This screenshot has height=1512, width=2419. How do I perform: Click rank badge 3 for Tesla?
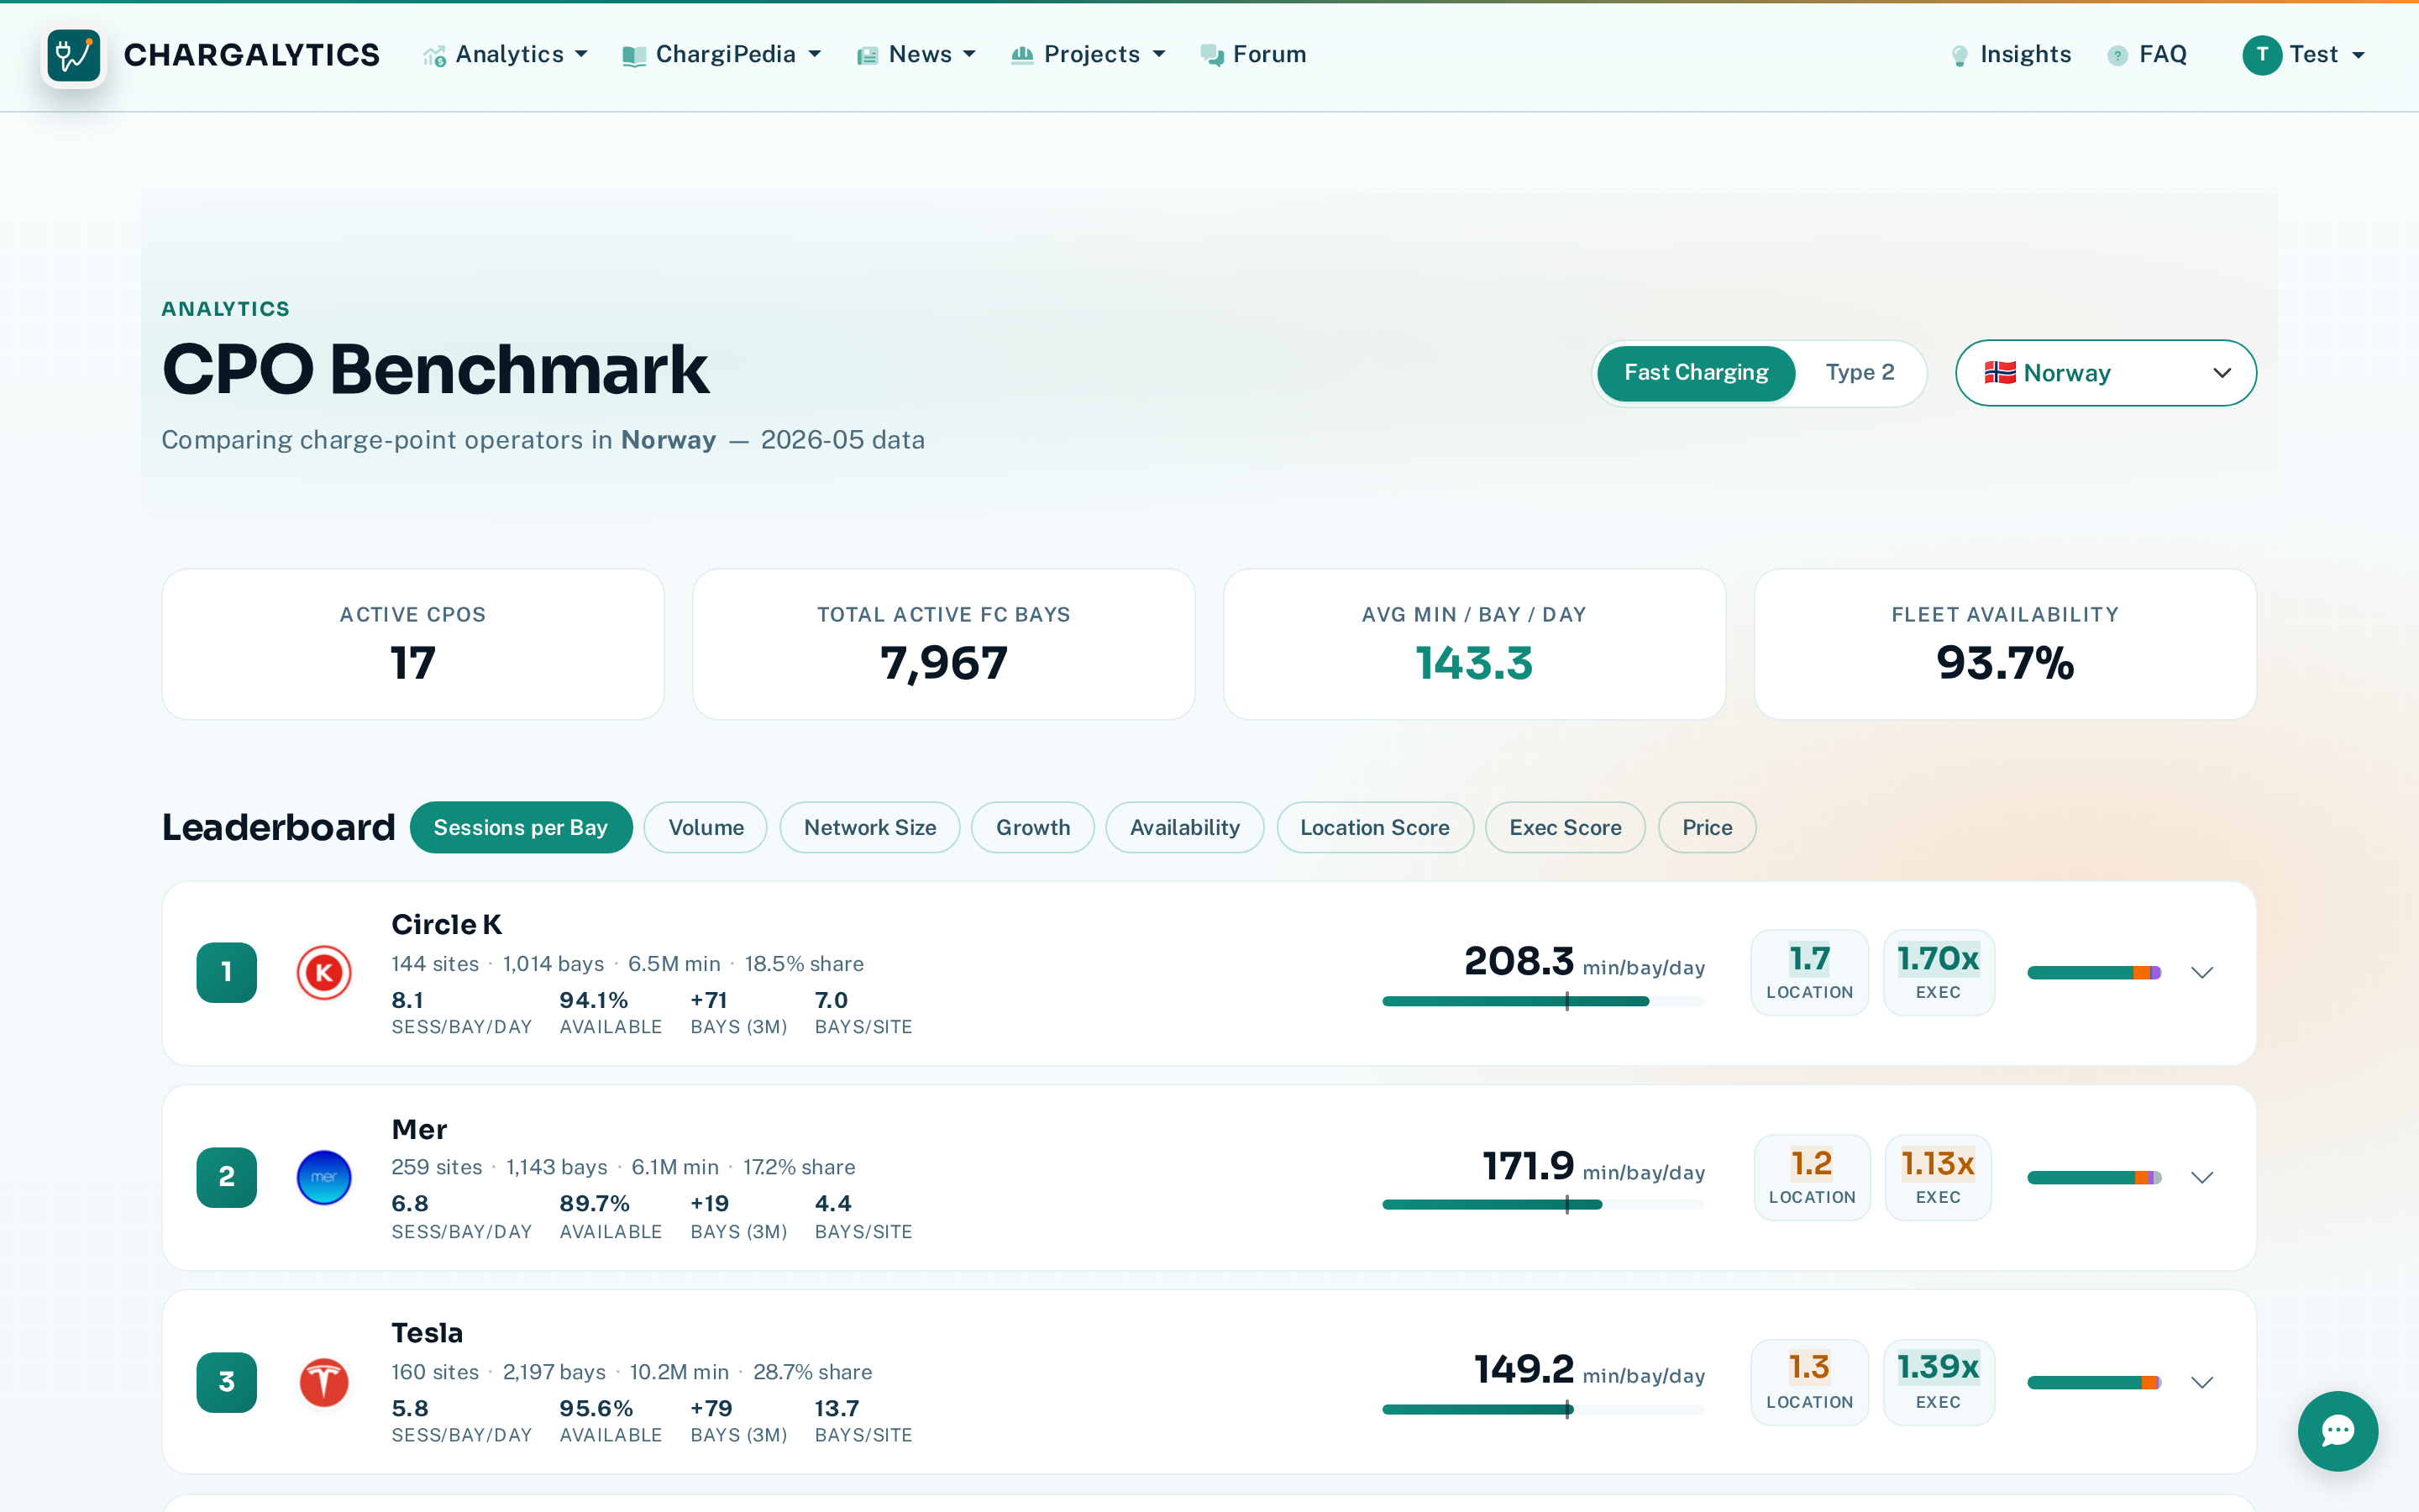point(227,1382)
